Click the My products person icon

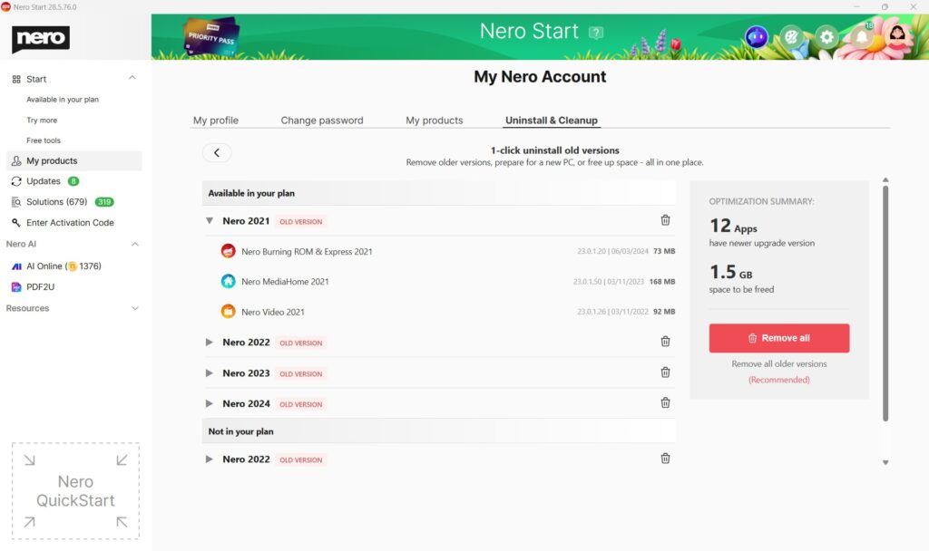pyautogui.click(x=16, y=161)
